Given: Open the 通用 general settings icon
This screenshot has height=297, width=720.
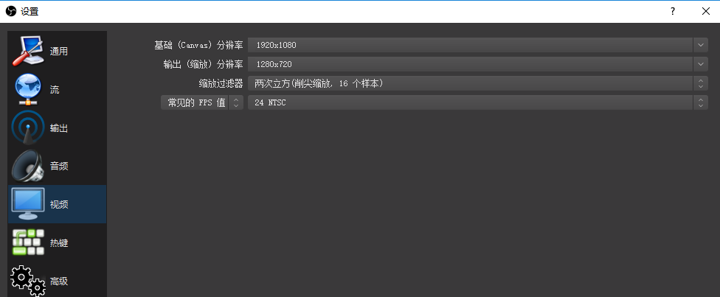Looking at the screenshot, I should (27, 51).
